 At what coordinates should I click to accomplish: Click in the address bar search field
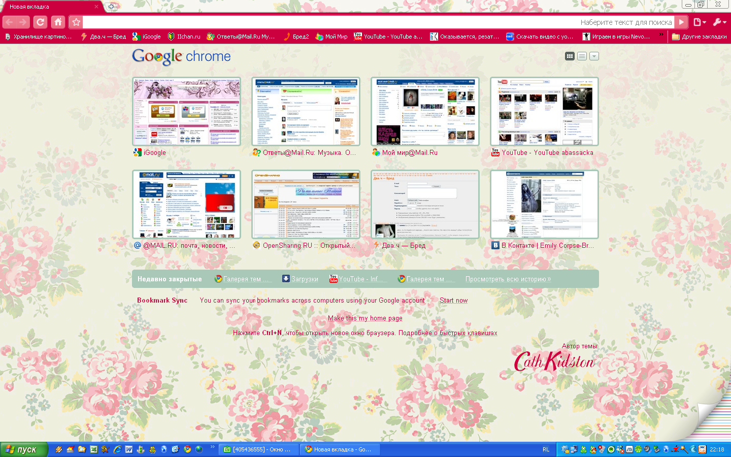click(x=378, y=22)
